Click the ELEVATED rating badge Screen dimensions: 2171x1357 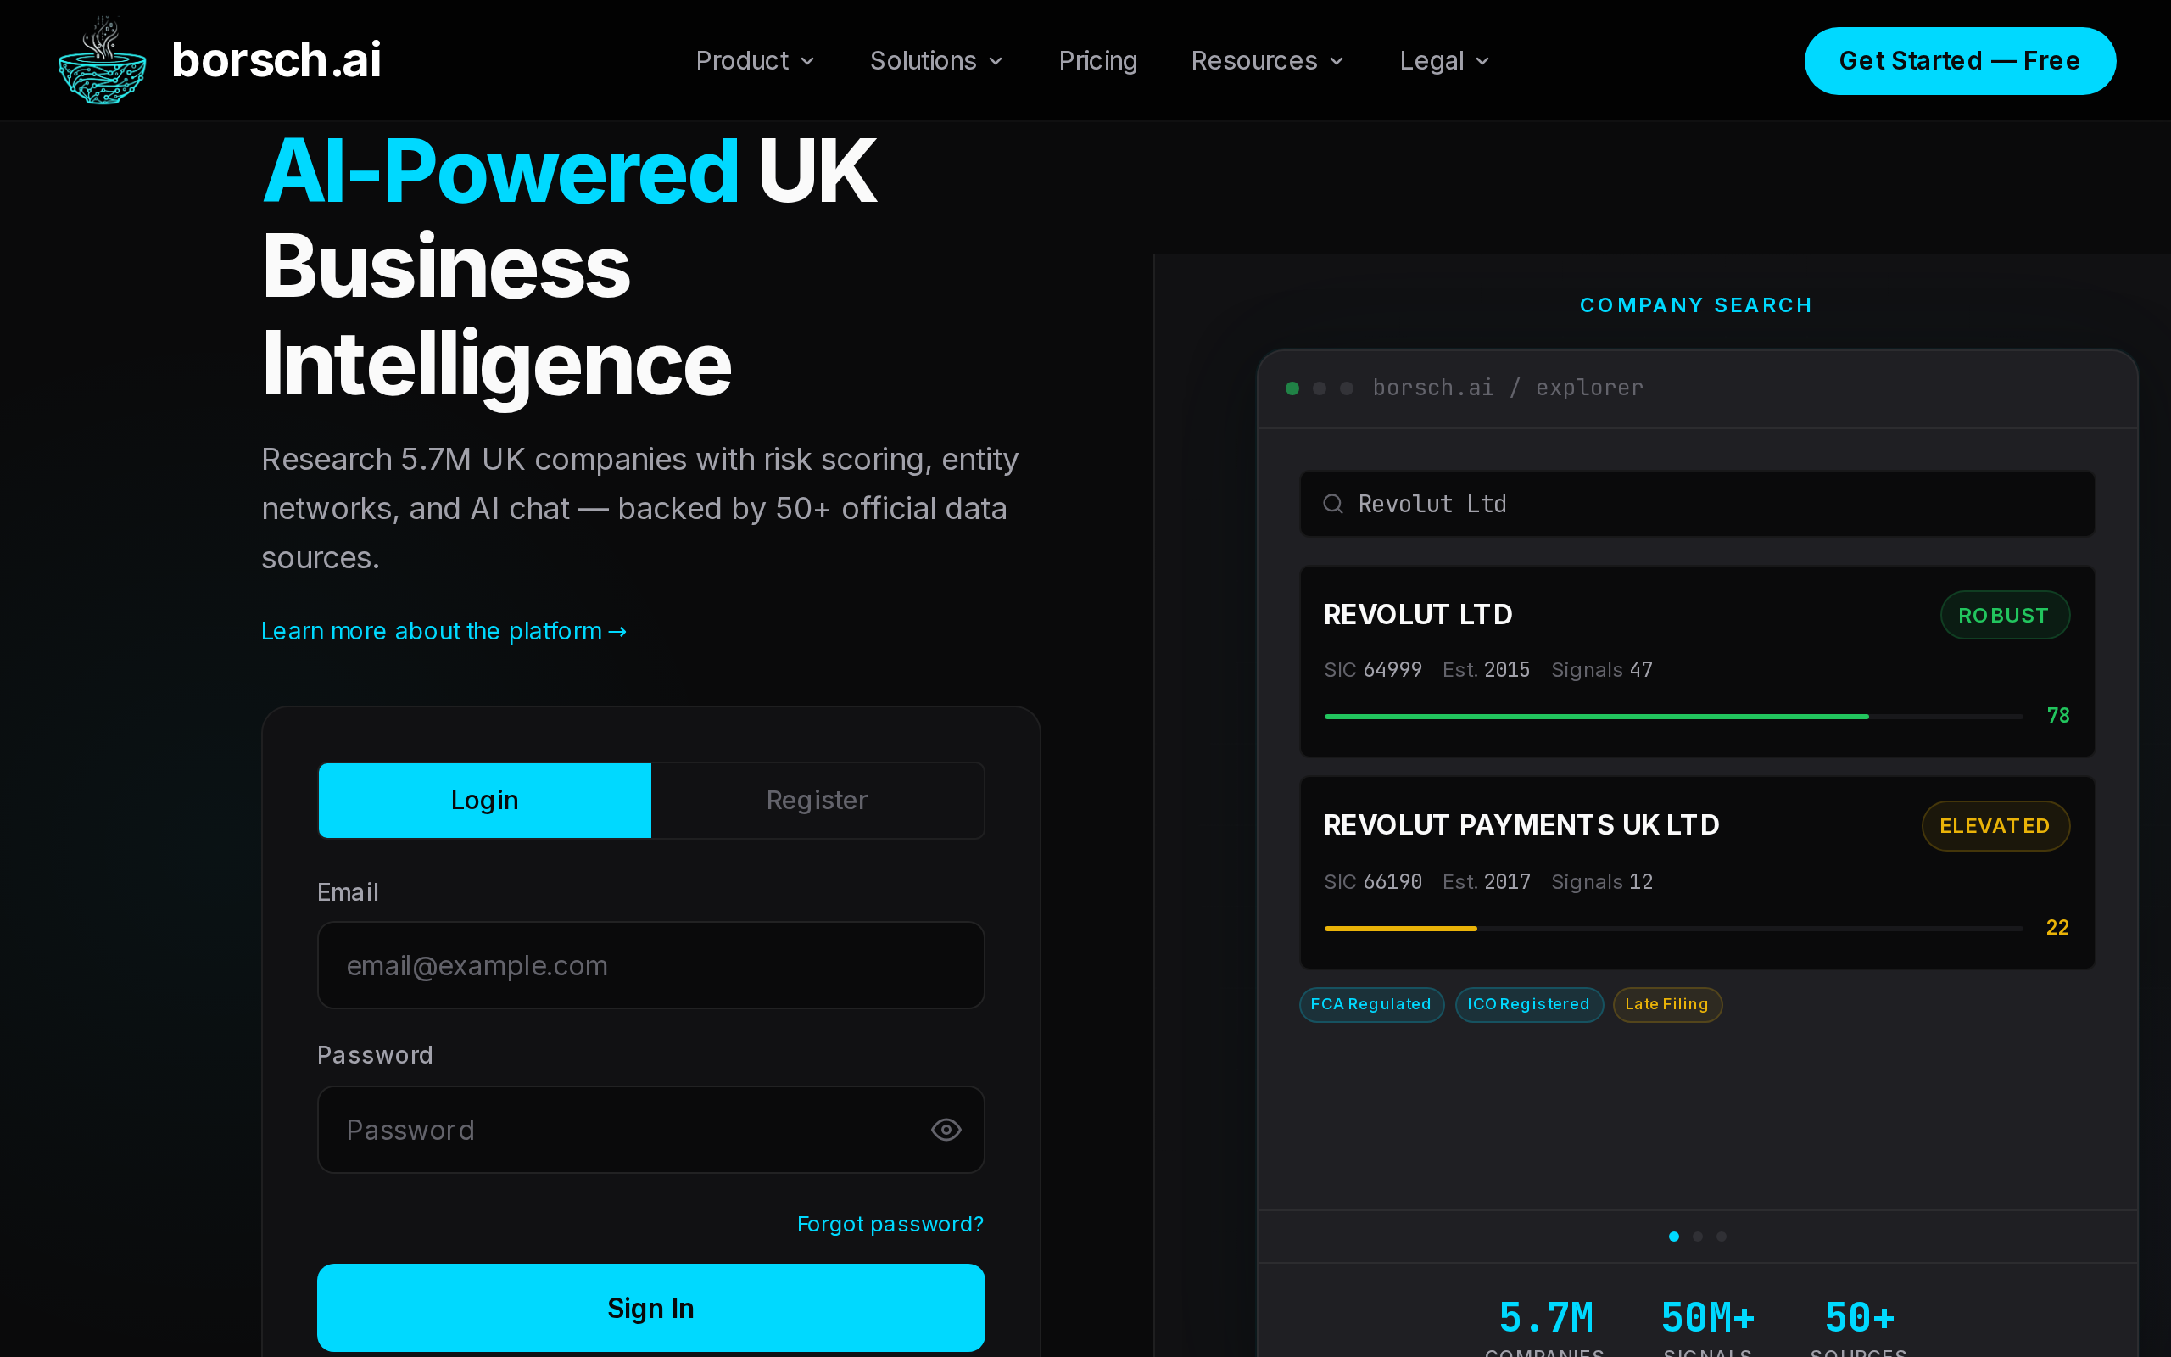click(x=1995, y=826)
